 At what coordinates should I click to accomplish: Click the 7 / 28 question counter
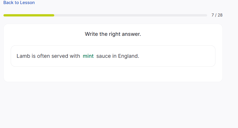coord(217,15)
